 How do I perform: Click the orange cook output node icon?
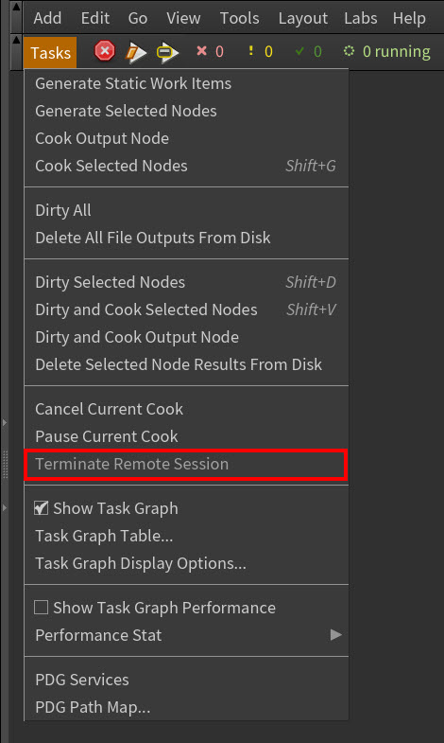point(136,52)
